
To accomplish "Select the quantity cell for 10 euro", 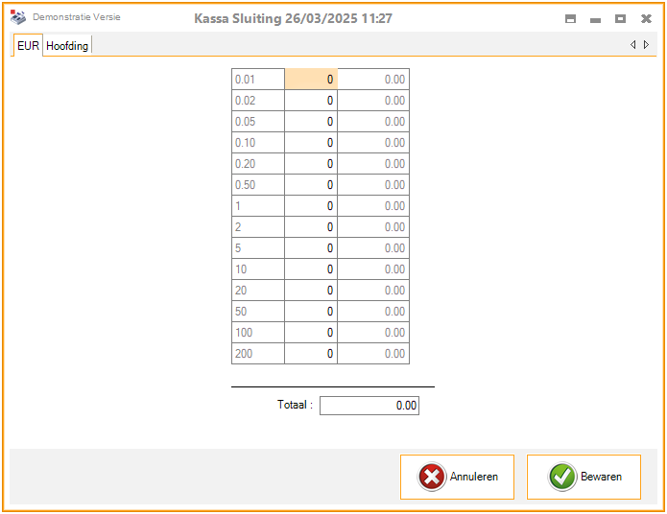I will click(x=311, y=269).
